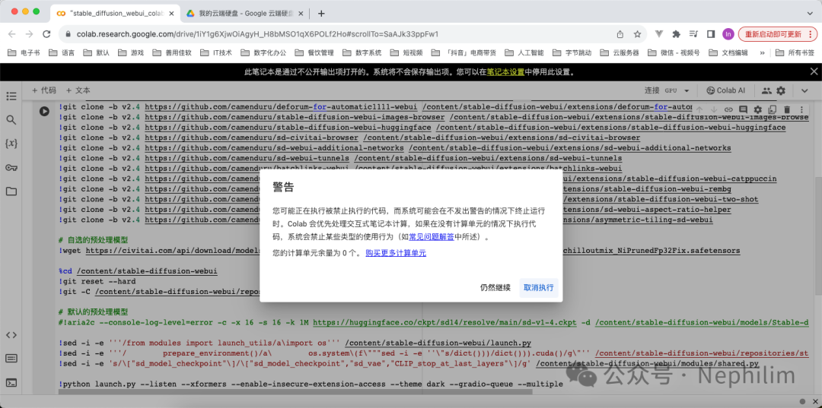Open the terminal icon at the bottom left
This screenshot has width=822, height=408.
(x=11, y=383)
